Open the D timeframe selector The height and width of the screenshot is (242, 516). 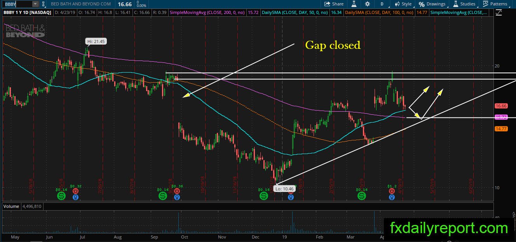click(382, 4)
